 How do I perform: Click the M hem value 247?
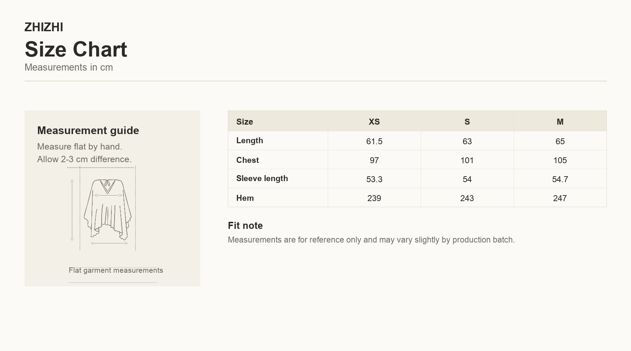560,198
